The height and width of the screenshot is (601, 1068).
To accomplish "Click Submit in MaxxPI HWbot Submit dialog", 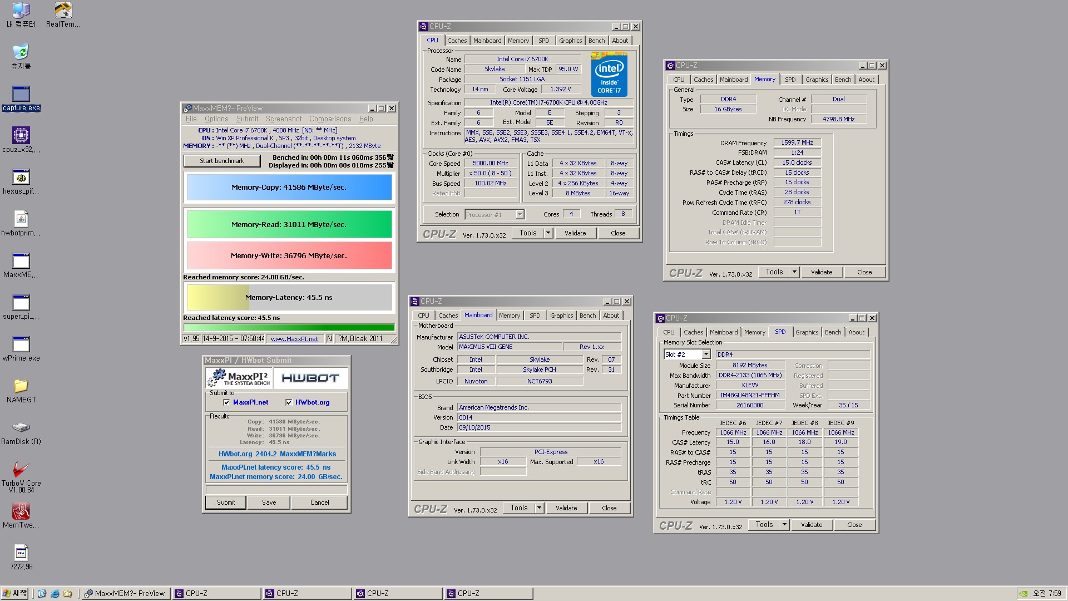I will pos(226,503).
